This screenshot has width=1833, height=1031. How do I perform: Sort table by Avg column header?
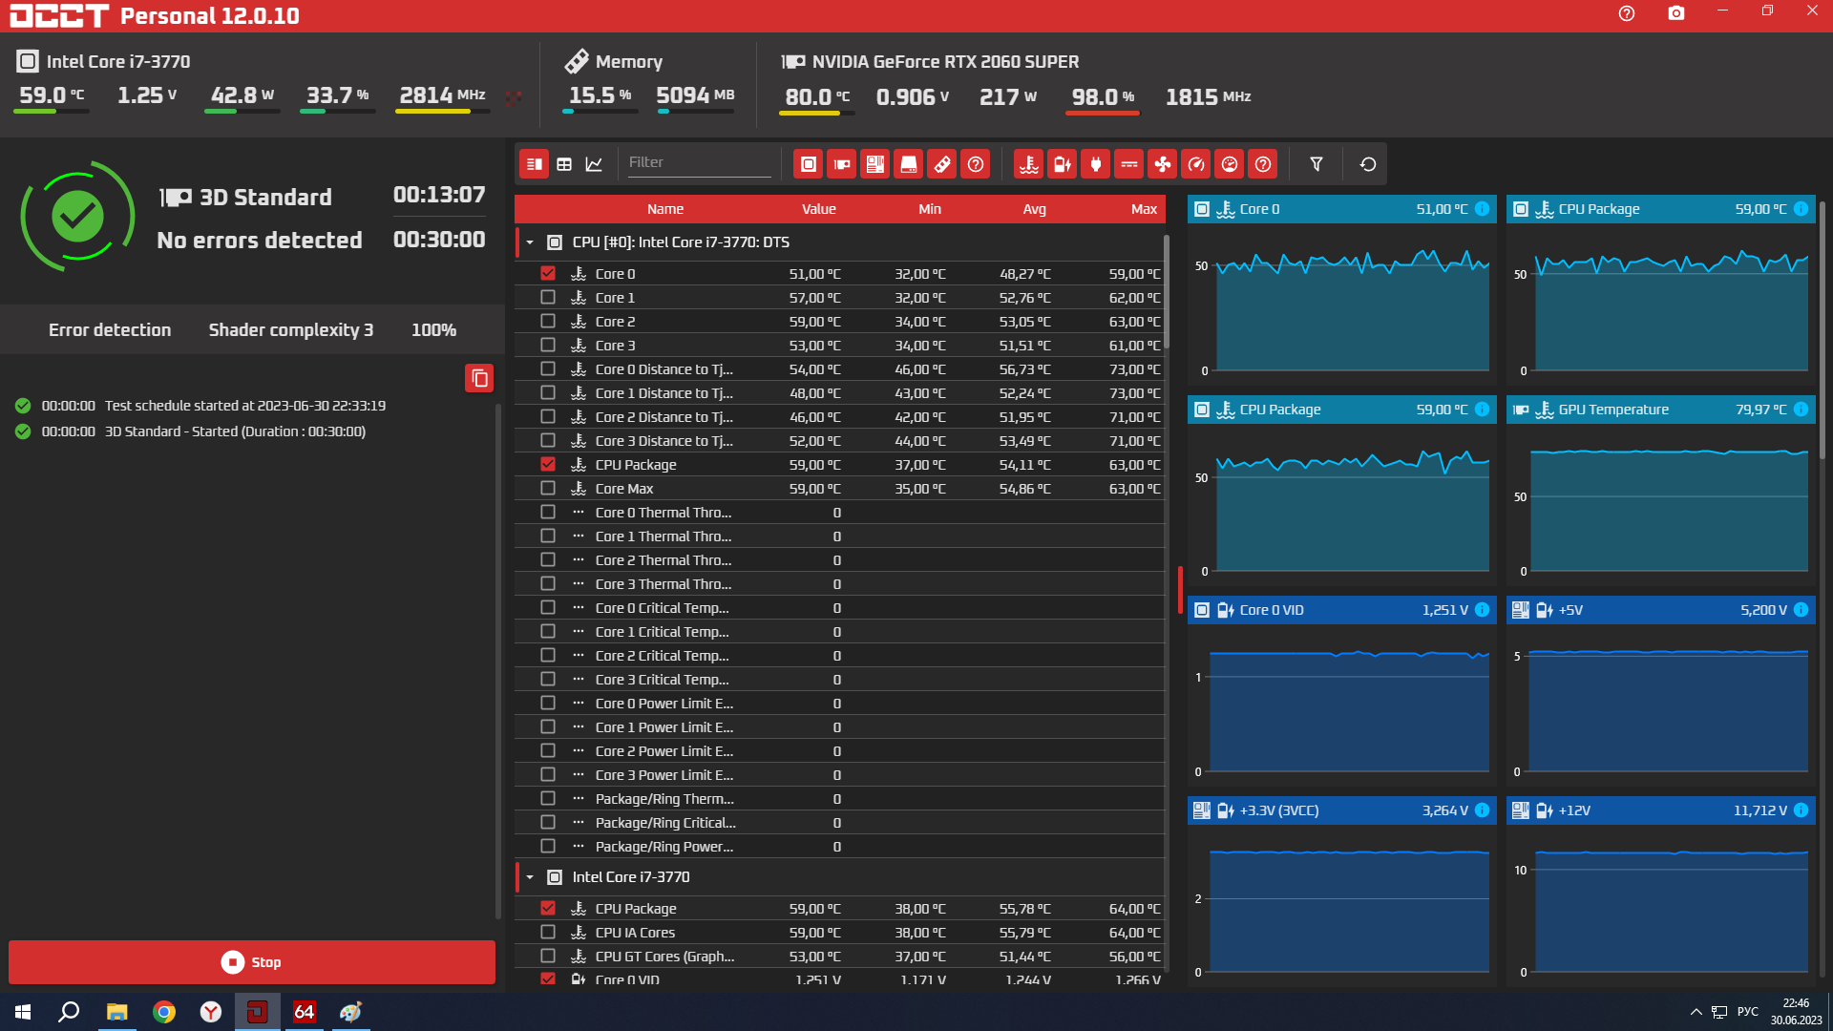tap(1034, 209)
